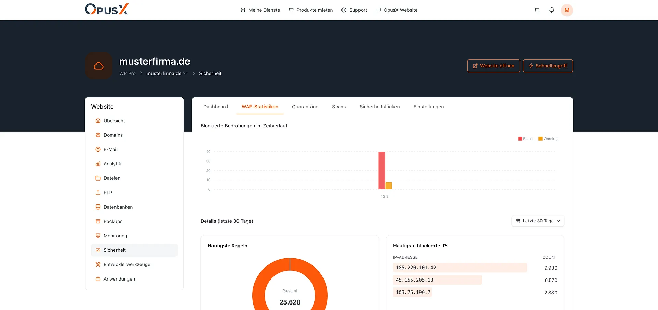Click the folder icon next to Dateien
Screen dimensions: 658x310
click(x=98, y=178)
